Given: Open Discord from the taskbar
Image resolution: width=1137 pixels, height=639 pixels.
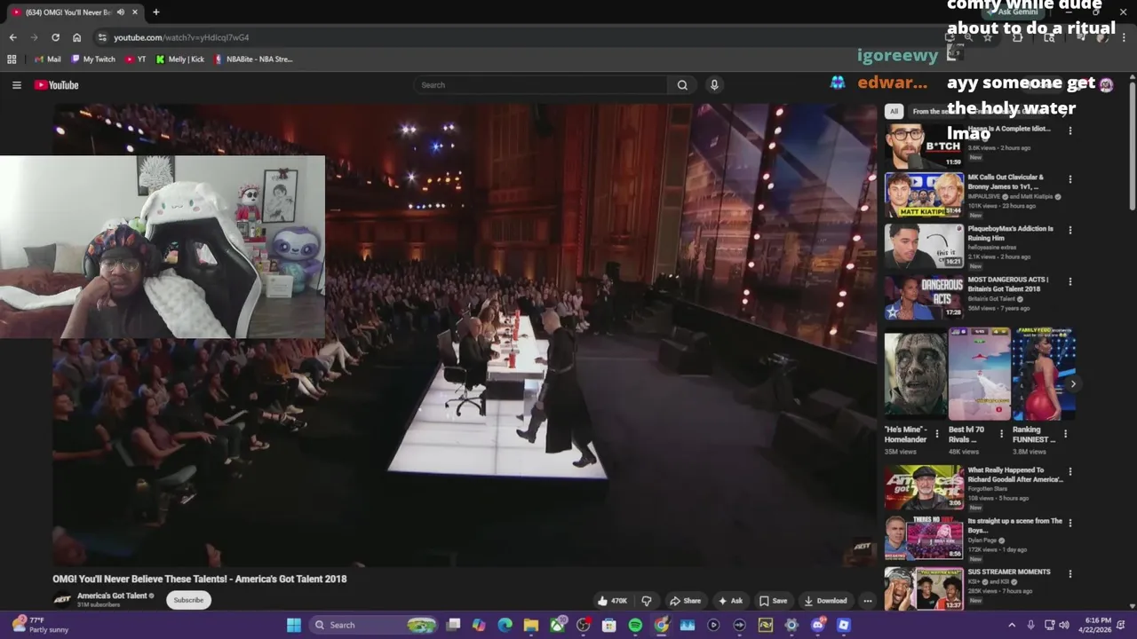Looking at the screenshot, I should click(x=817, y=625).
